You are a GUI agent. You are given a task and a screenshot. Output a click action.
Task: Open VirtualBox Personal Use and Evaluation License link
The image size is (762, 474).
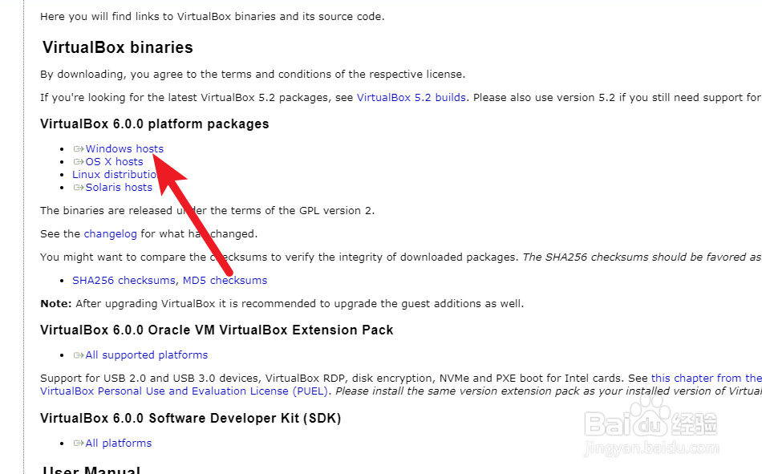[184, 391]
